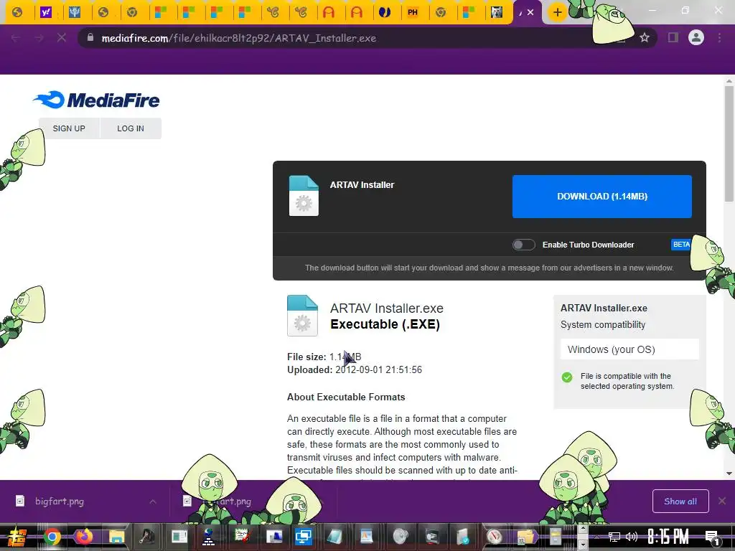This screenshot has height=551, width=735.
Task: Click 'ARTAV Installer.exe' heading text
Action: coord(387,309)
